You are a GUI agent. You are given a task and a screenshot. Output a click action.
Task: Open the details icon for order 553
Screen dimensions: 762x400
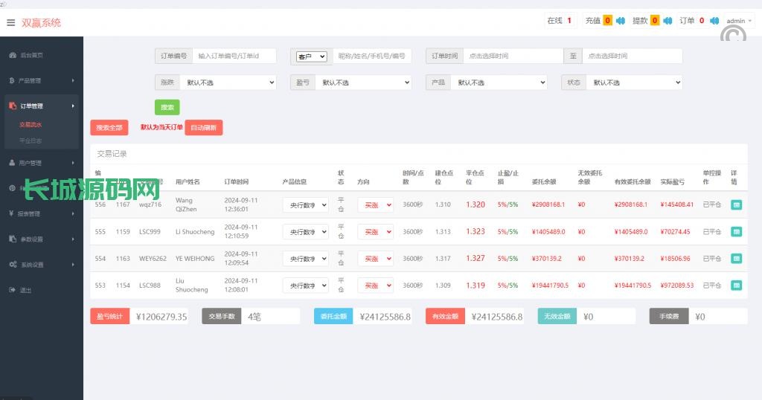click(736, 286)
